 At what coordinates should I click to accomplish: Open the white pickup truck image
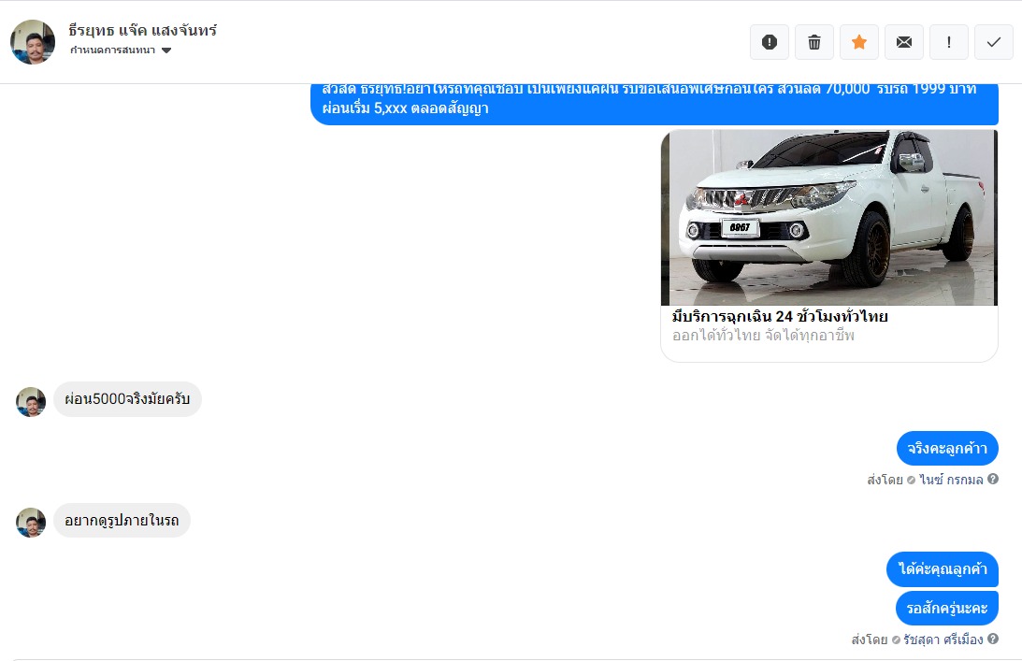[828, 217]
